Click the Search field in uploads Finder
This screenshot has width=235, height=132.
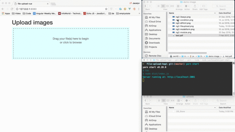(x=223, y=101)
